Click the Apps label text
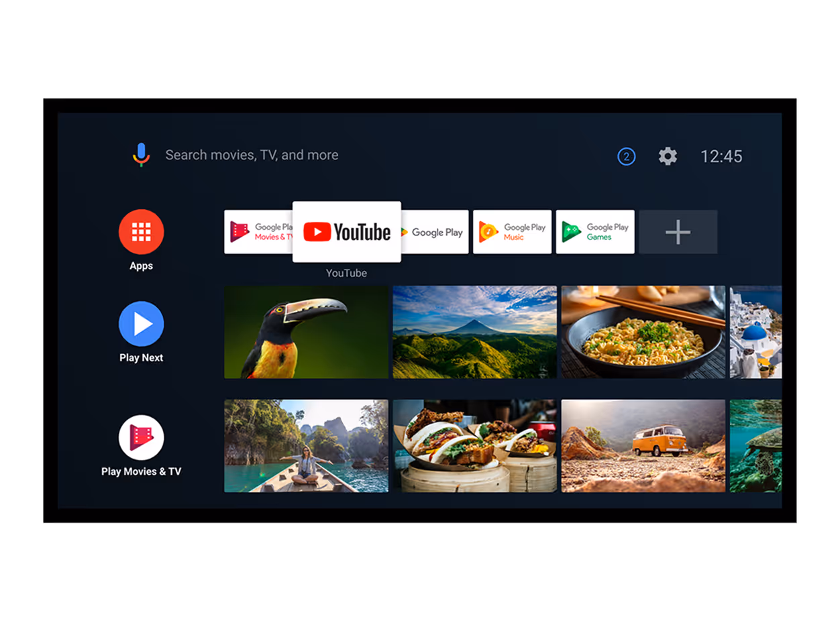 click(x=141, y=266)
